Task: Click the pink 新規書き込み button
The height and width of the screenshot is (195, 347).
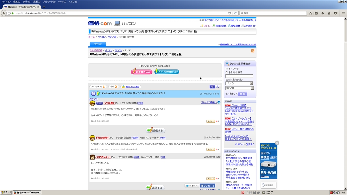Action: pyautogui.click(x=142, y=72)
